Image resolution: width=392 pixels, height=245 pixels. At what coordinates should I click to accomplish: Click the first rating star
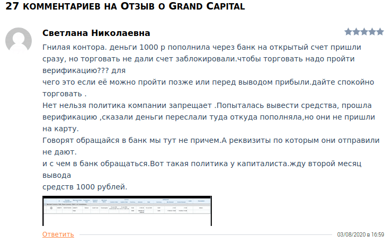(x=348, y=32)
